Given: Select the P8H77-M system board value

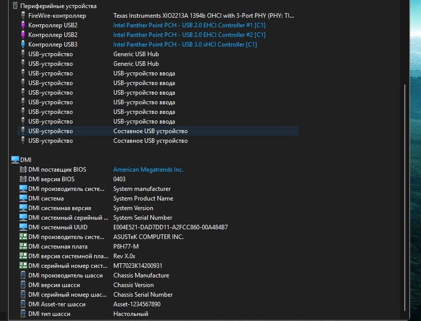Looking at the screenshot, I should click(x=126, y=247).
